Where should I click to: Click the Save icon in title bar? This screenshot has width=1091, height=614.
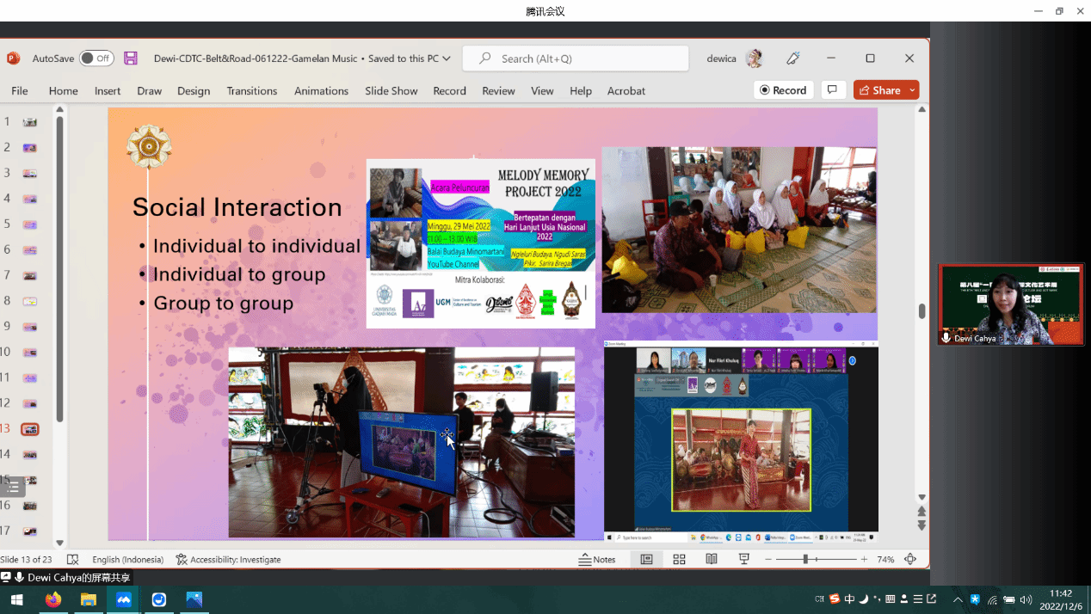[131, 58]
